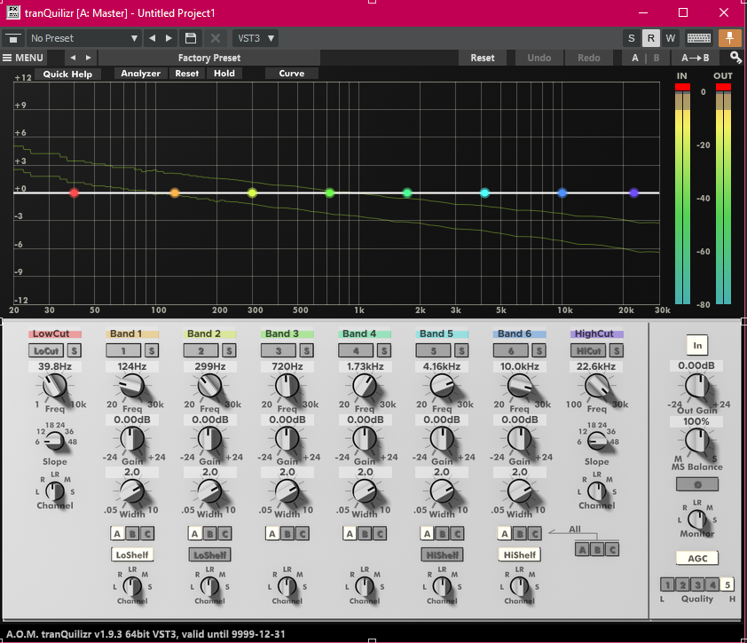This screenshot has width=747, height=643.
Task: Select Band 2 curve type C
Action: coord(225,534)
